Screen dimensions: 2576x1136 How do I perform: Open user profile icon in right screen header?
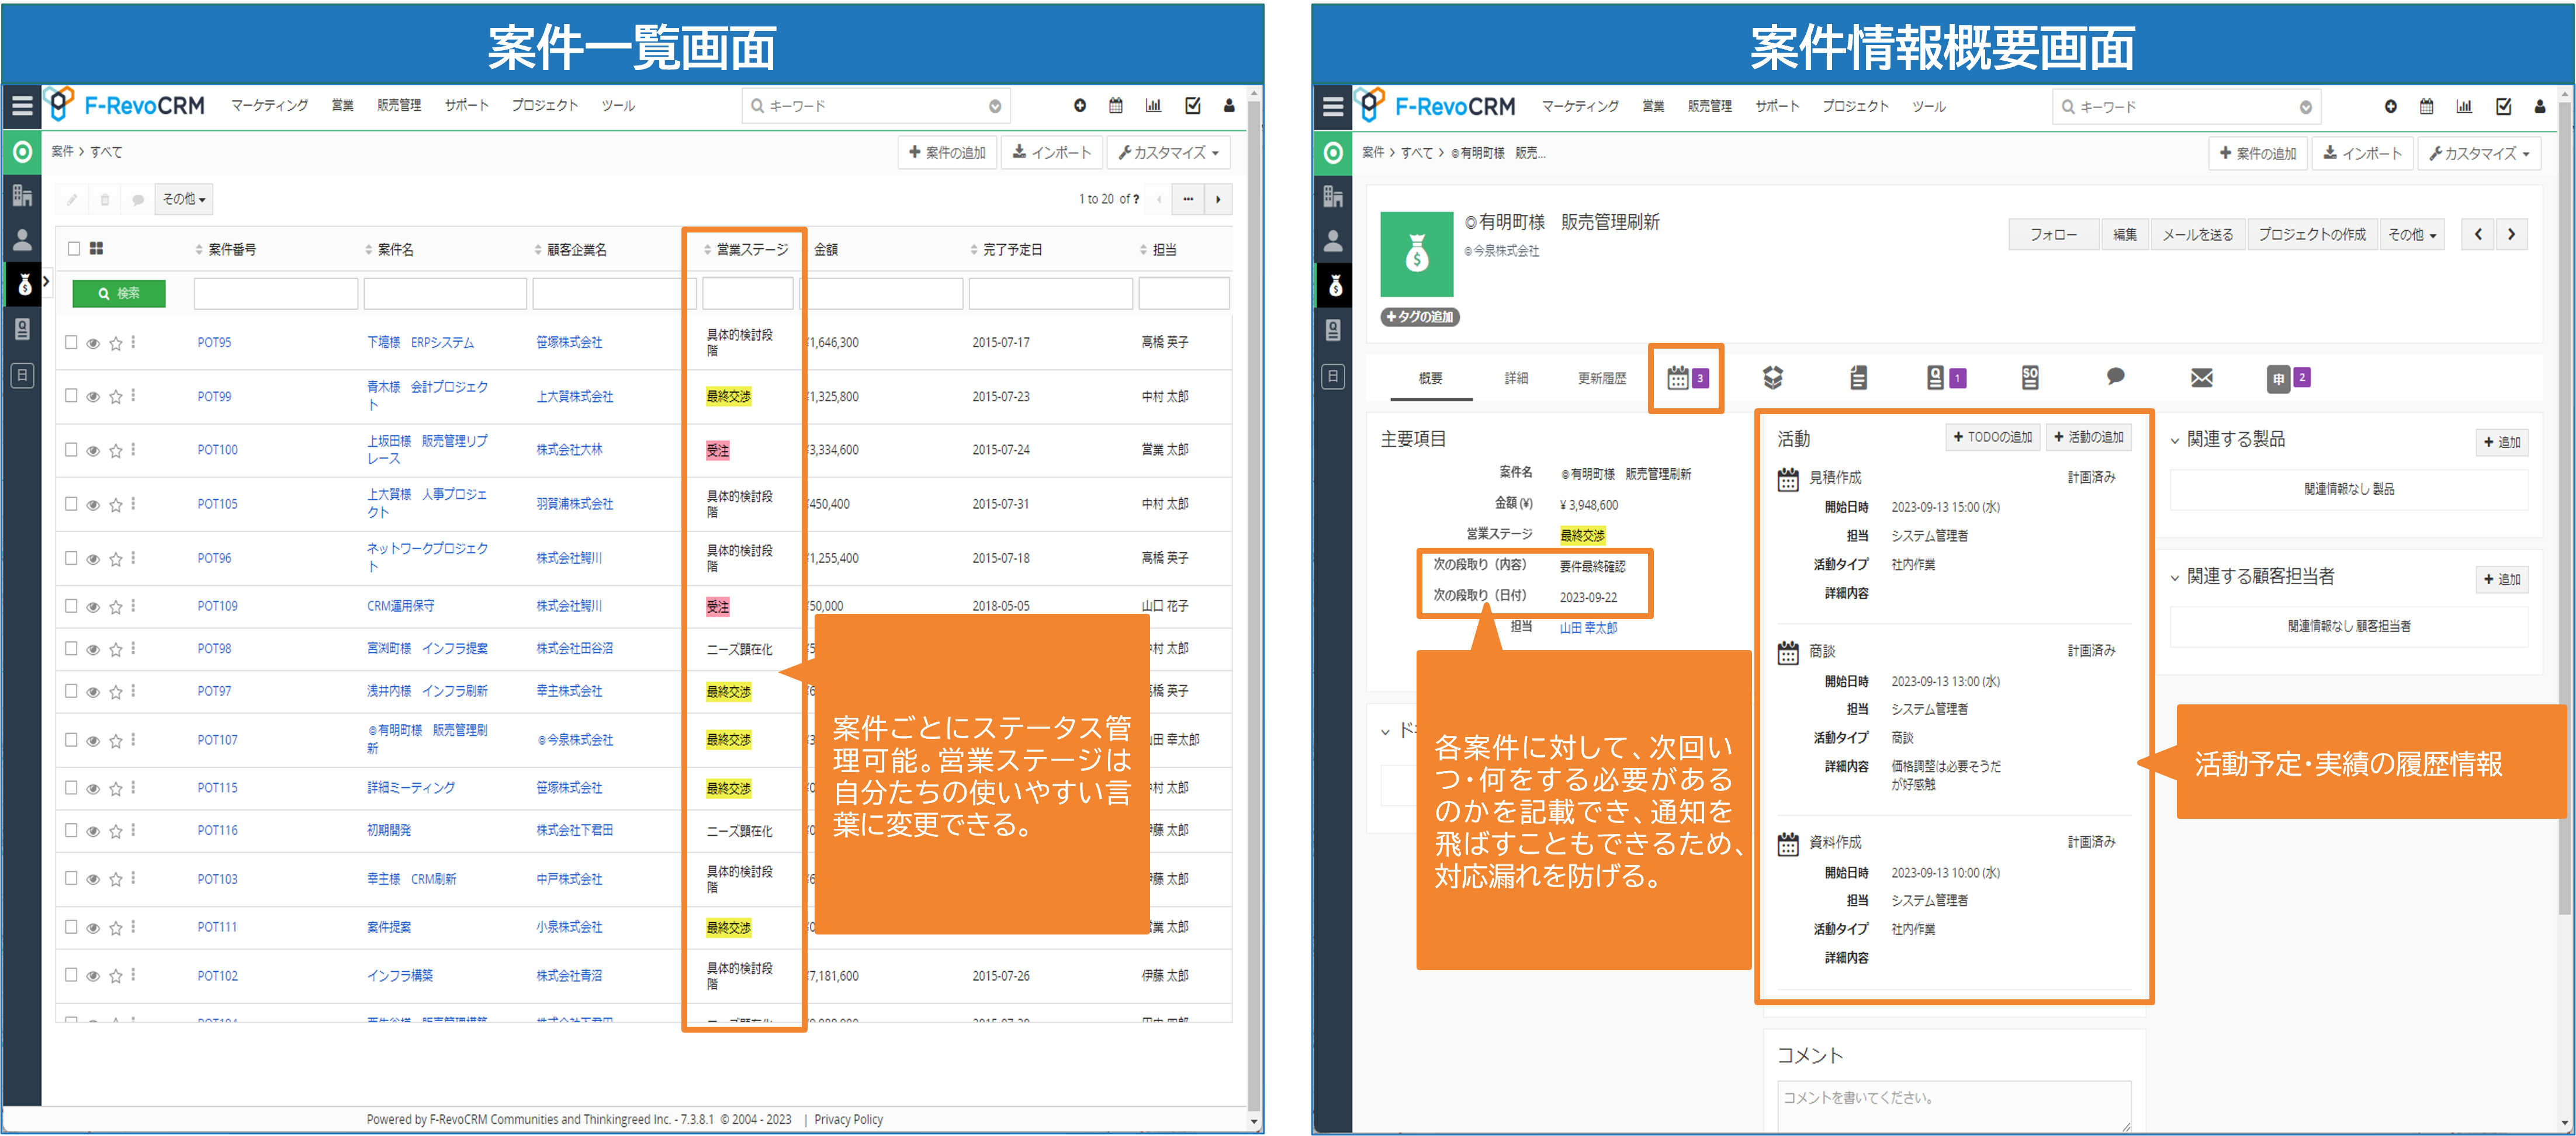coord(2539,106)
